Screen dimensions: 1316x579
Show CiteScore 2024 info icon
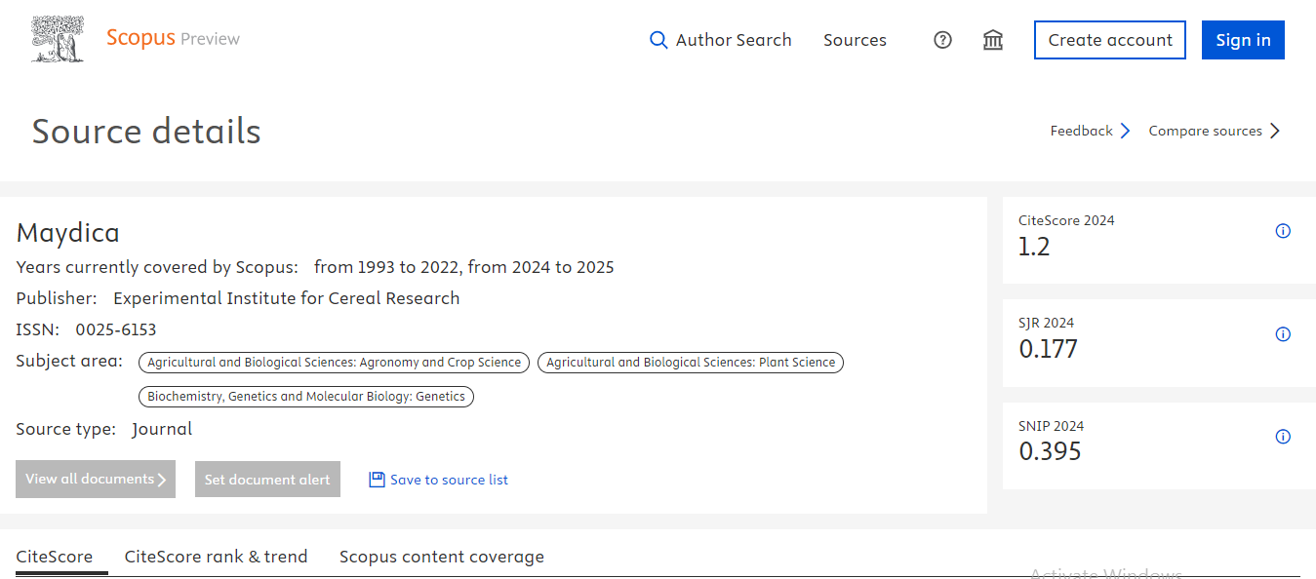pyautogui.click(x=1283, y=231)
